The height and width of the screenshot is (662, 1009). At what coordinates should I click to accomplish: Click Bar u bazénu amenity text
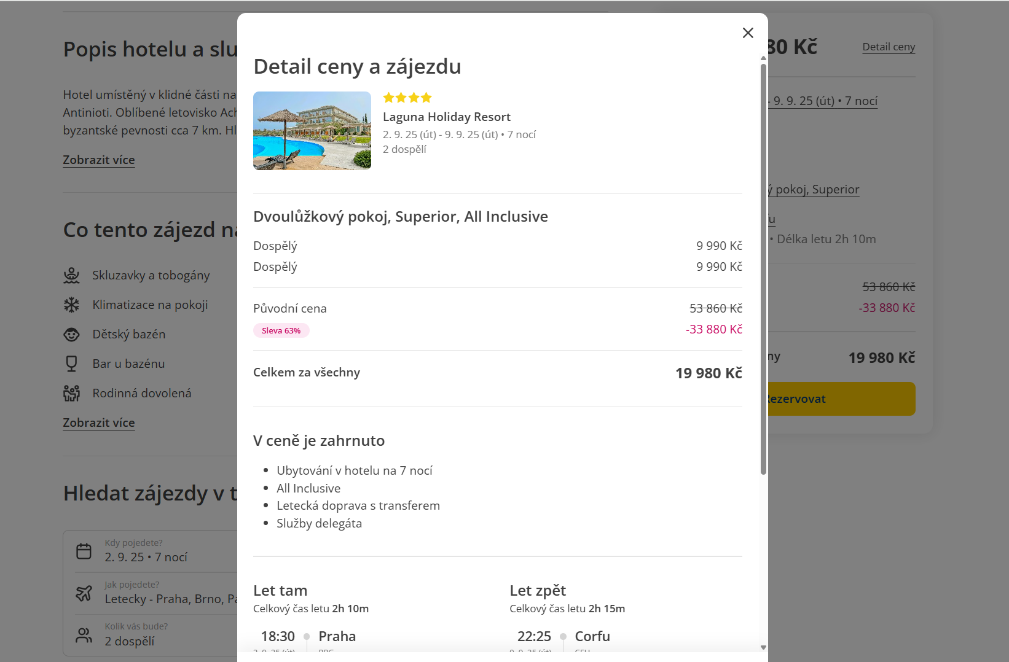pos(129,364)
